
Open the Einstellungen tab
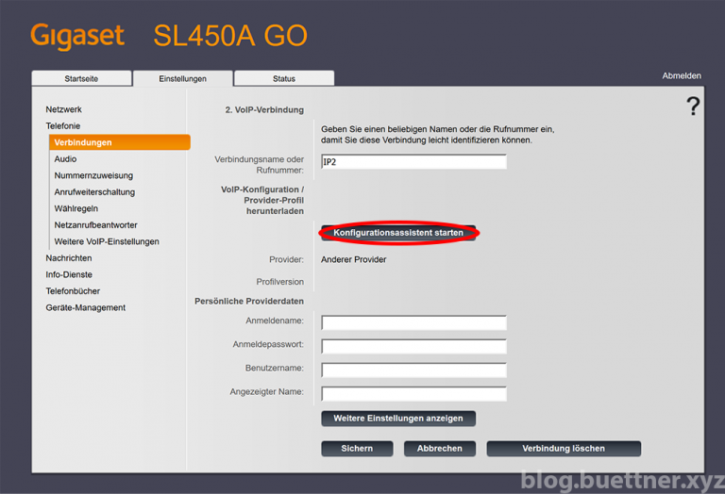click(182, 78)
